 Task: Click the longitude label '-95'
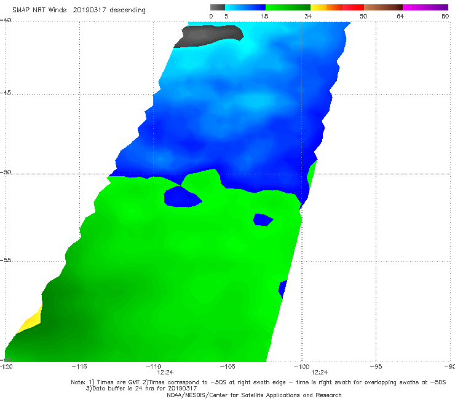click(x=376, y=366)
